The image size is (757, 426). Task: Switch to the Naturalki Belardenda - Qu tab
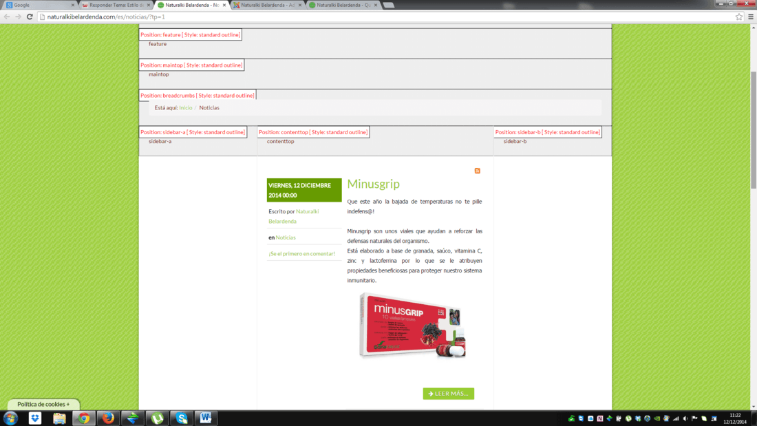343,5
